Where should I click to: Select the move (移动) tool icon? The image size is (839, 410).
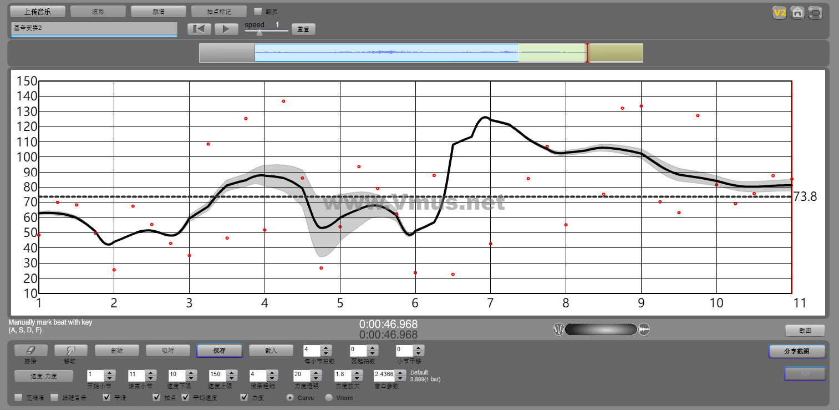point(69,351)
